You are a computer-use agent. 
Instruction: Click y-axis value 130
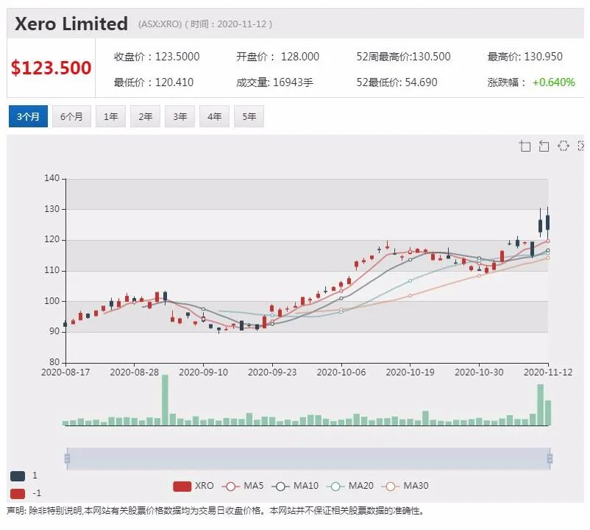coord(52,209)
